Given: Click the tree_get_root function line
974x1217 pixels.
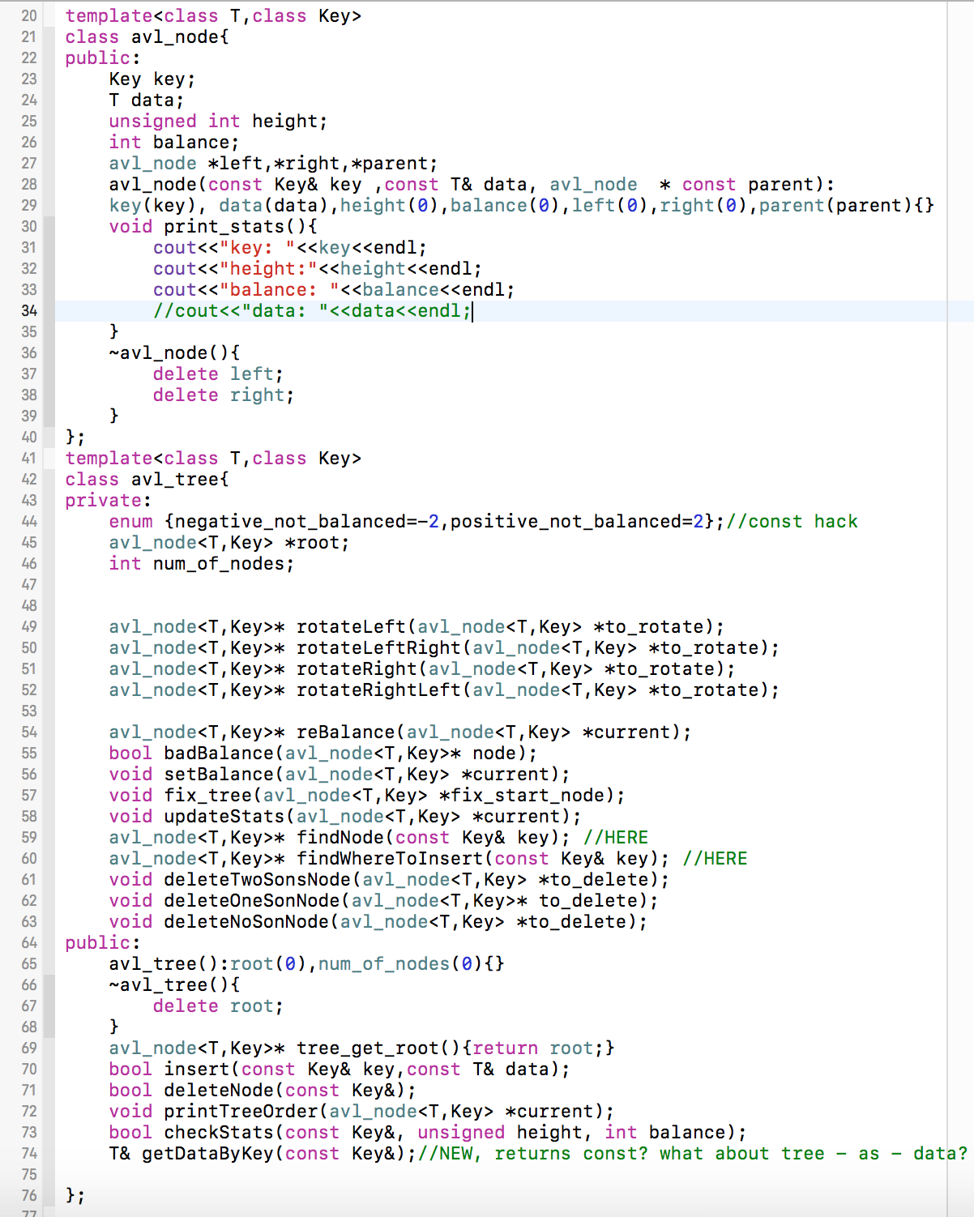Looking at the screenshot, I should coord(361,1048).
